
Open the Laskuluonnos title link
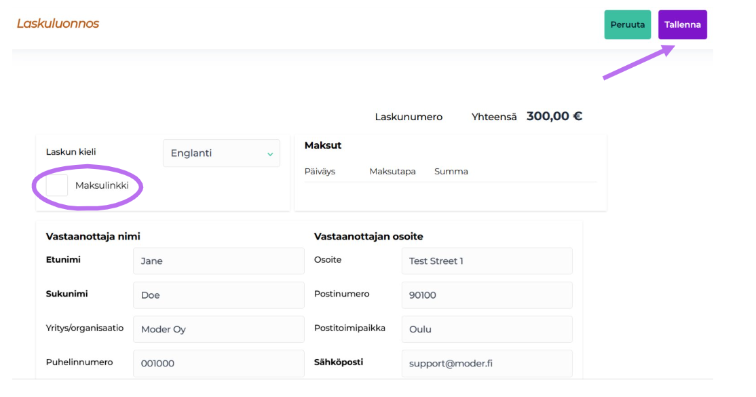click(x=58, y=22)
